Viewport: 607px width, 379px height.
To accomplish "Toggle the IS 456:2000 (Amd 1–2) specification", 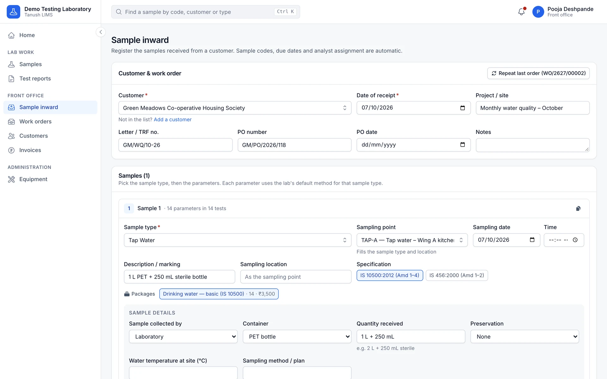I will (457, 275).
